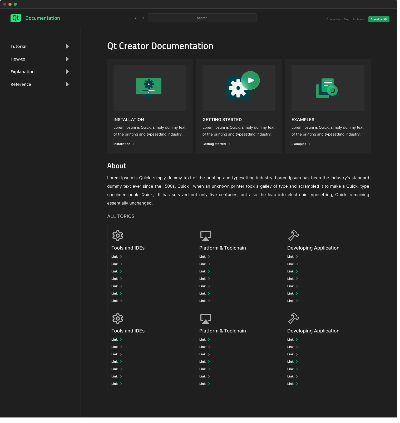
Task: Click the first Platform & Toolchain heading
Action: (223, 248)
